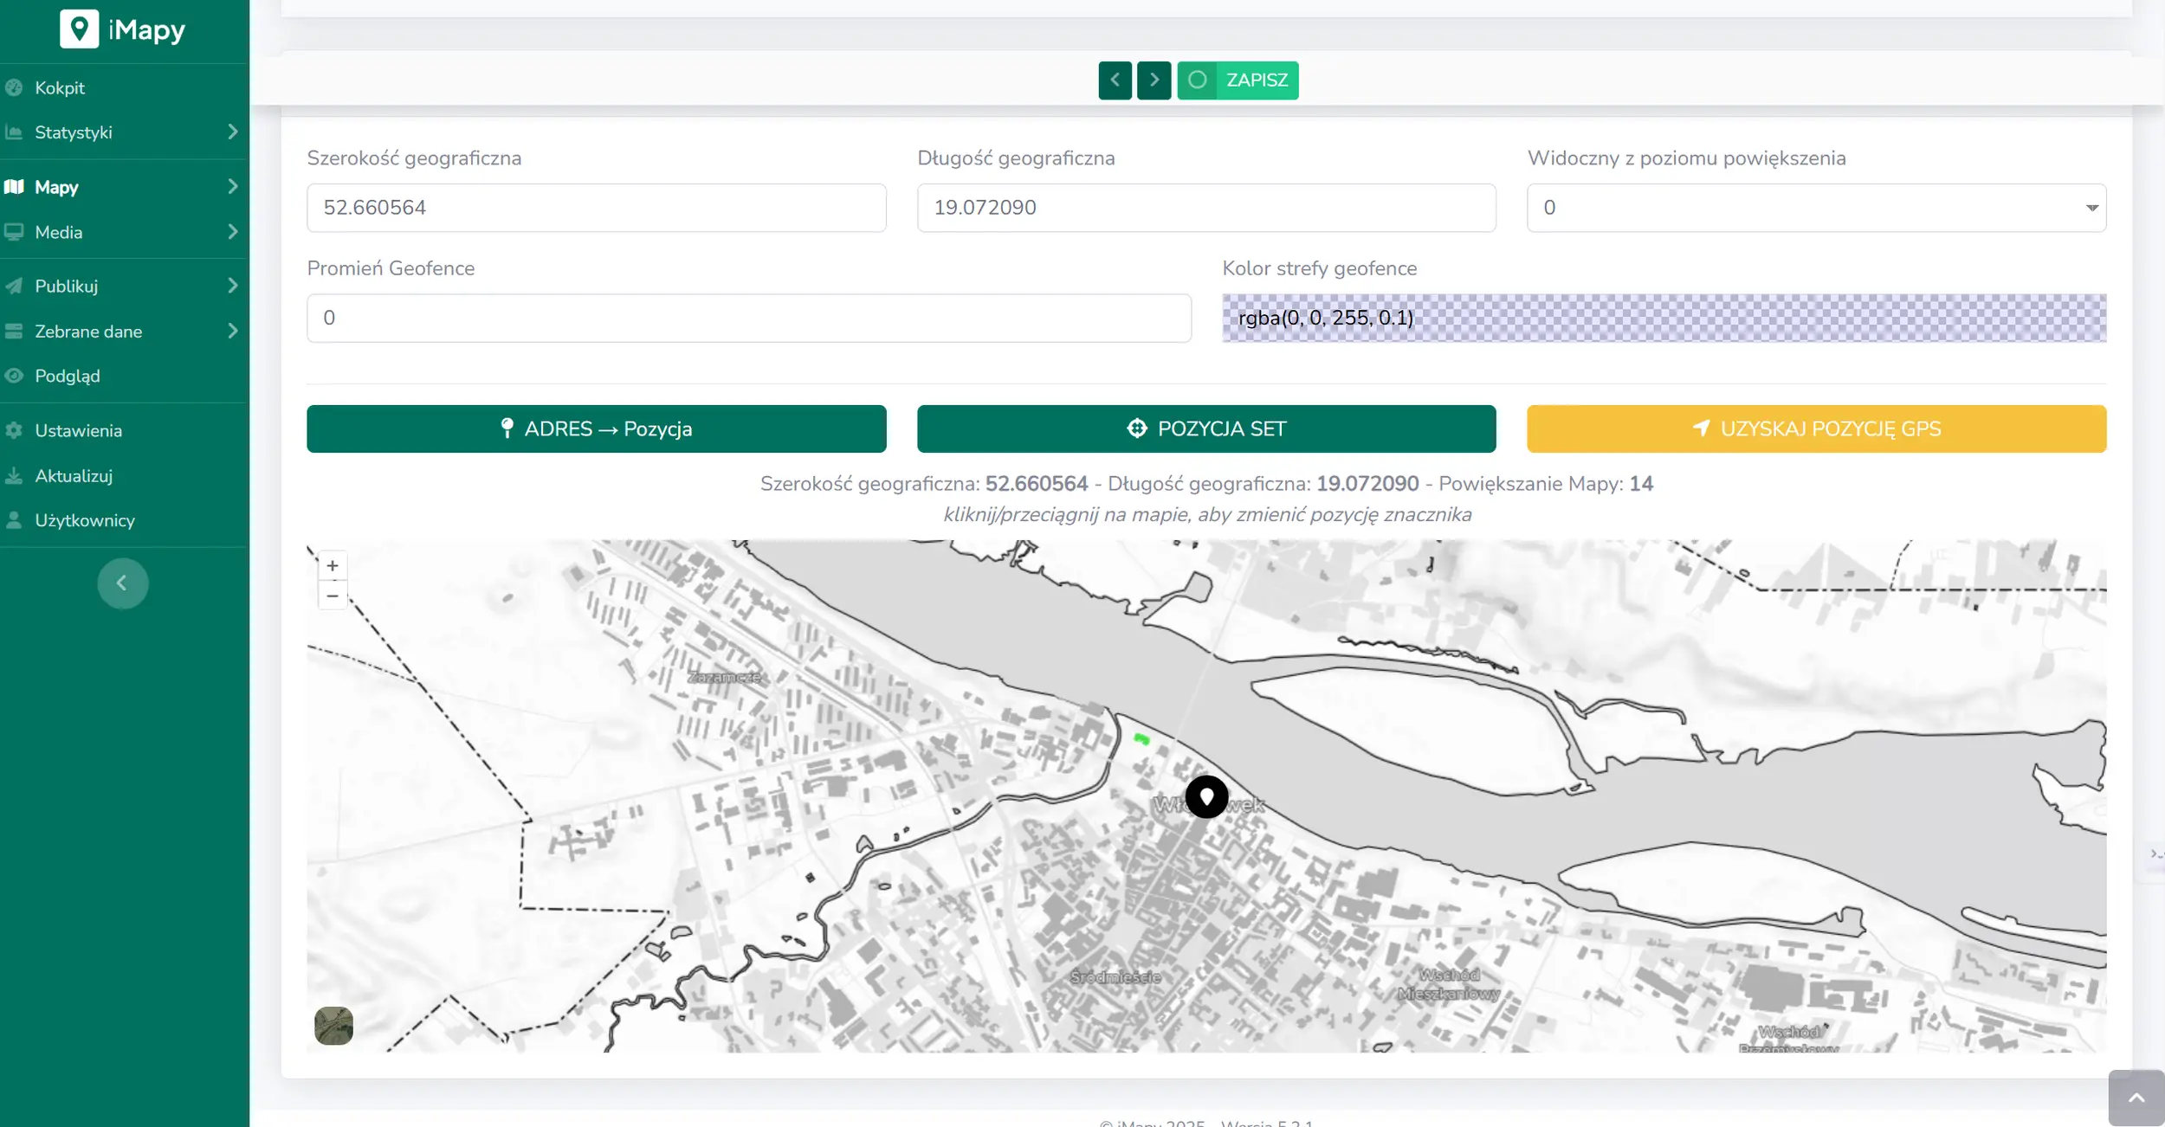This screenshot has height=1127, width=2165.
Task: Click UZYSKAJ POZYCJĘ GPS button
Action: tap(1816, 428)
